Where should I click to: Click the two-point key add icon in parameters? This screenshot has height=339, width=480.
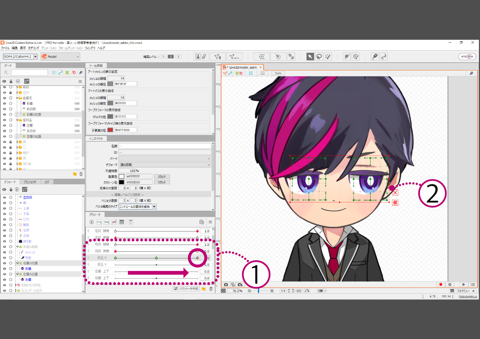point(99,222)
